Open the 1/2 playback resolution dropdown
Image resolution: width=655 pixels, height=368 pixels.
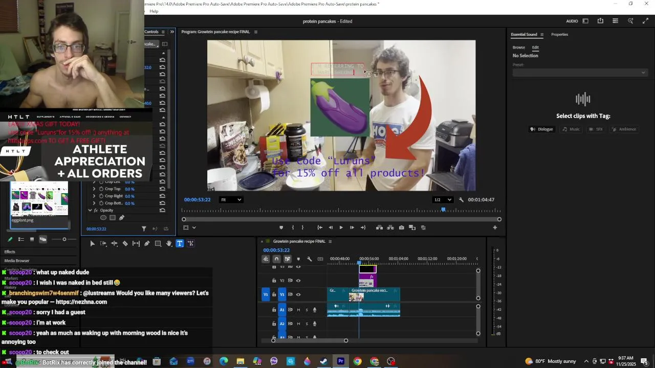443,200
